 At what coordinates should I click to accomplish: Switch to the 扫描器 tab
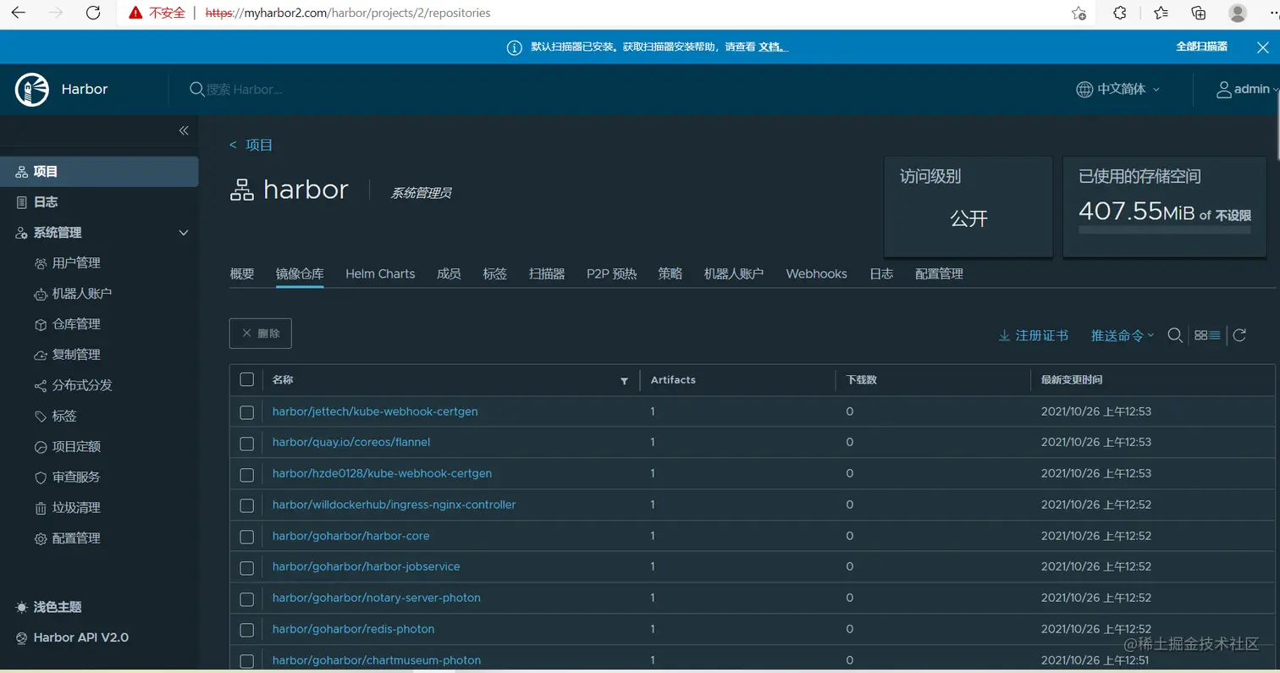tap(547, 273)
